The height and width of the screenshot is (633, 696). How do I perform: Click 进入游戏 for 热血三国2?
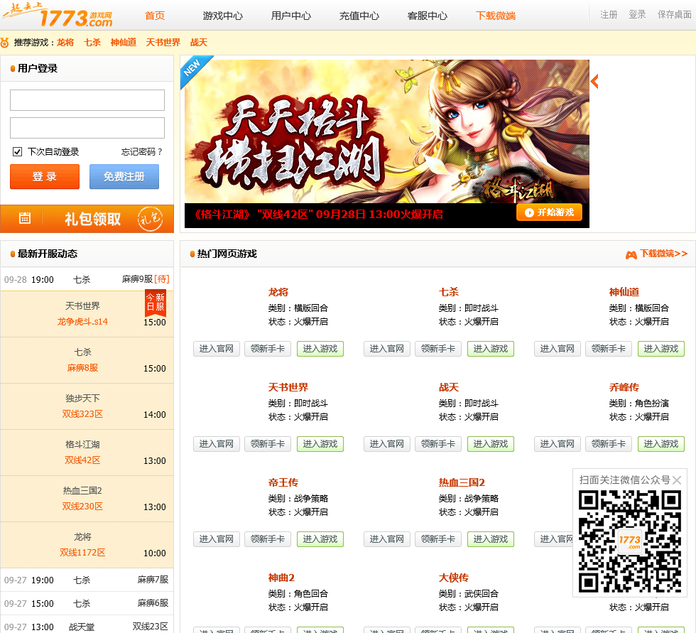point(491,539)
